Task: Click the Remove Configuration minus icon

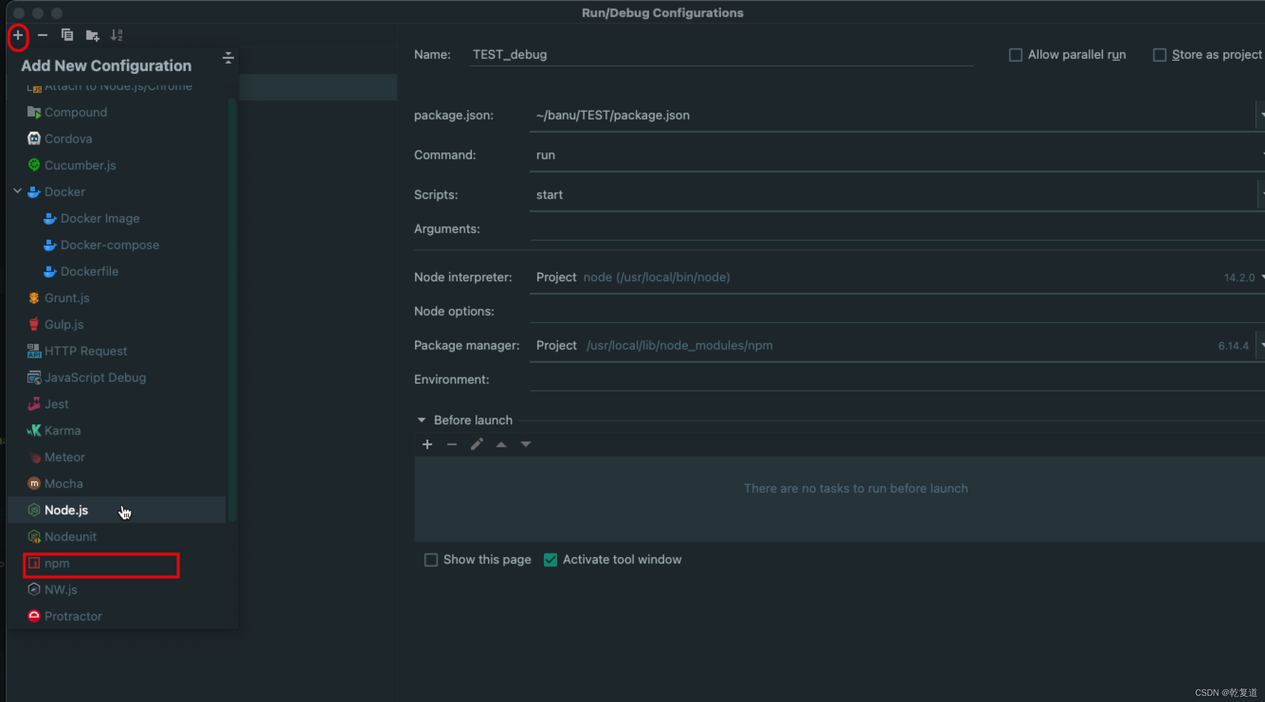Action: coord(43,36)
